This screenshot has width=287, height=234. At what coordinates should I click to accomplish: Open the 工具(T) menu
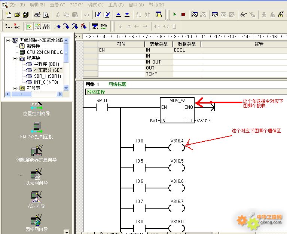pos(116,5)
